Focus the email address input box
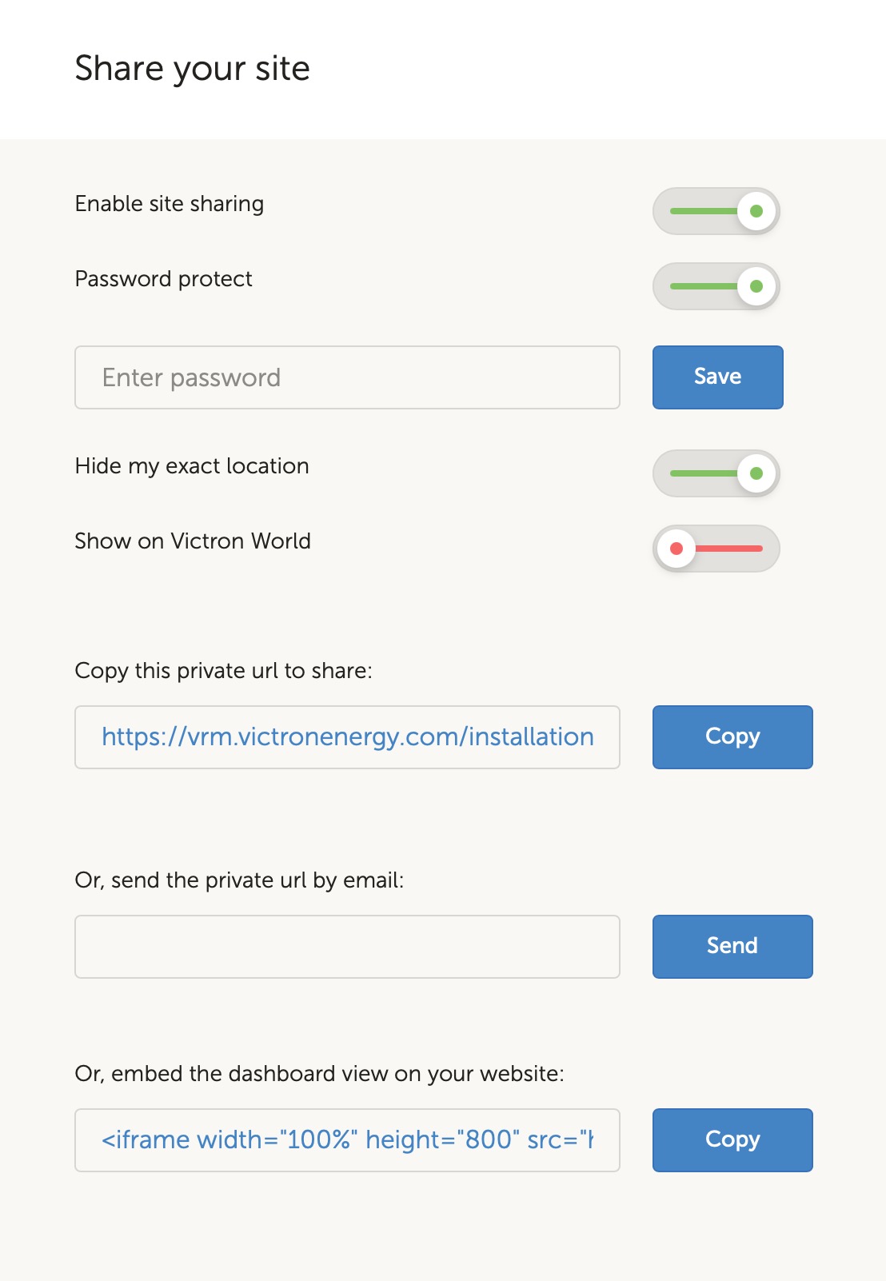The height and width of the screenshot is (1281, 886). [347, 947]
